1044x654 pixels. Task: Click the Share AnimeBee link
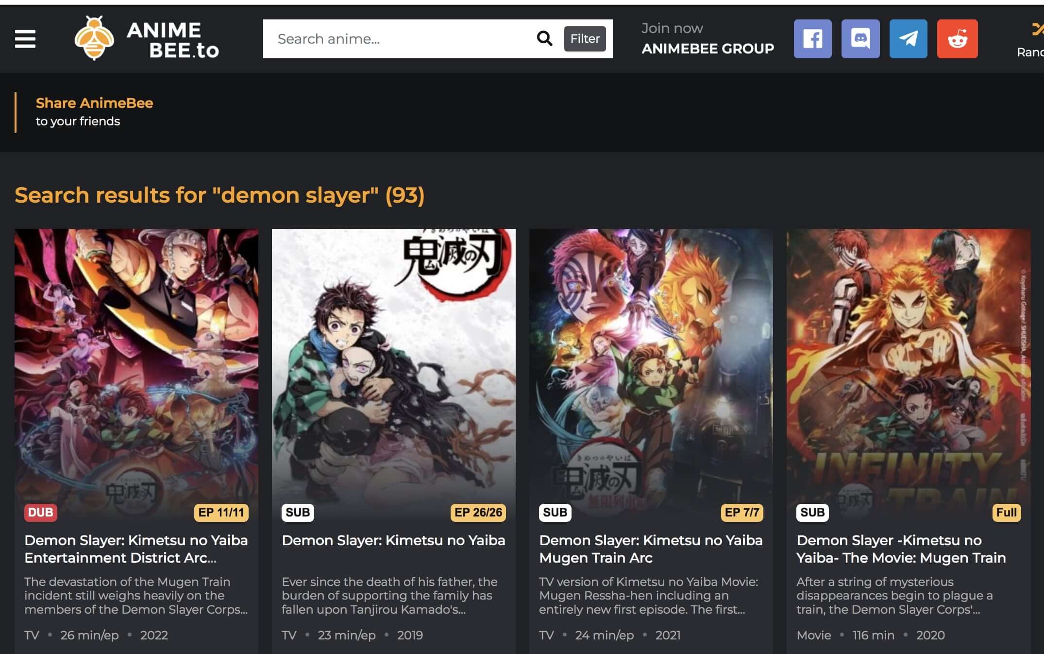pyautogui.click(x=94, y=103)
